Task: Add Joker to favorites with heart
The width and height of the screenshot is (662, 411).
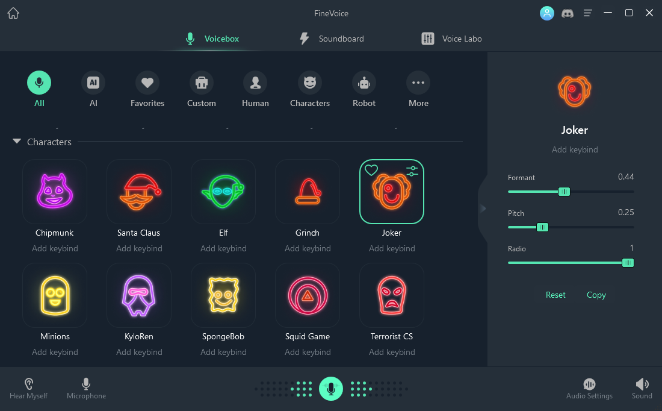Action: [x=371, y=170]
